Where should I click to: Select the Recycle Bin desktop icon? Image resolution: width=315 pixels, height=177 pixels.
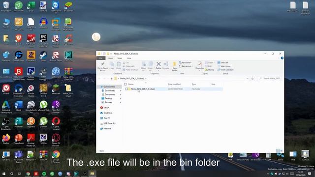coord(6,6)
